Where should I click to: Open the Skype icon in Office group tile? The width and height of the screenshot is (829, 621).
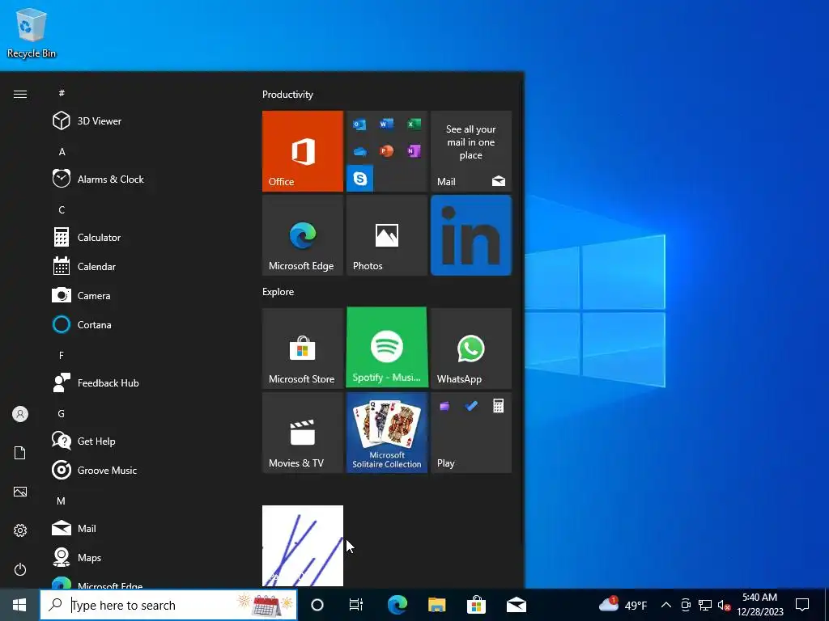click(360, 179)
